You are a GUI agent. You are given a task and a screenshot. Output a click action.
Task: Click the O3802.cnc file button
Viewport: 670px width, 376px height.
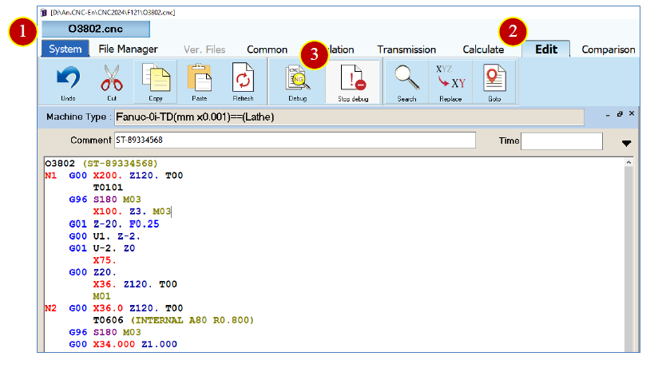(x=96, y=29)
